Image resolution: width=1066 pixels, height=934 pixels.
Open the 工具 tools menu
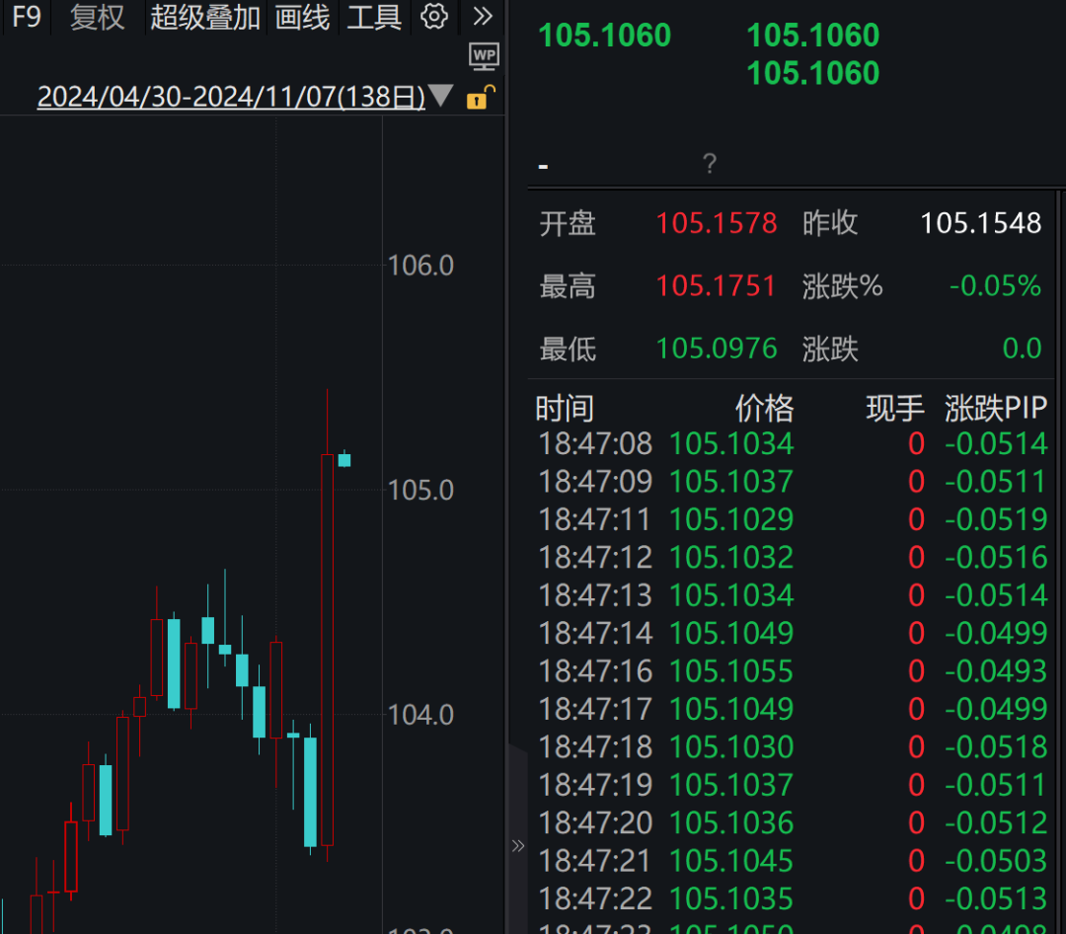[373, 17]
